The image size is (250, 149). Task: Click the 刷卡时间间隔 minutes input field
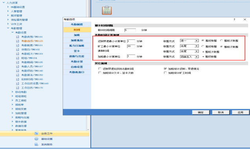pos(130,30)
